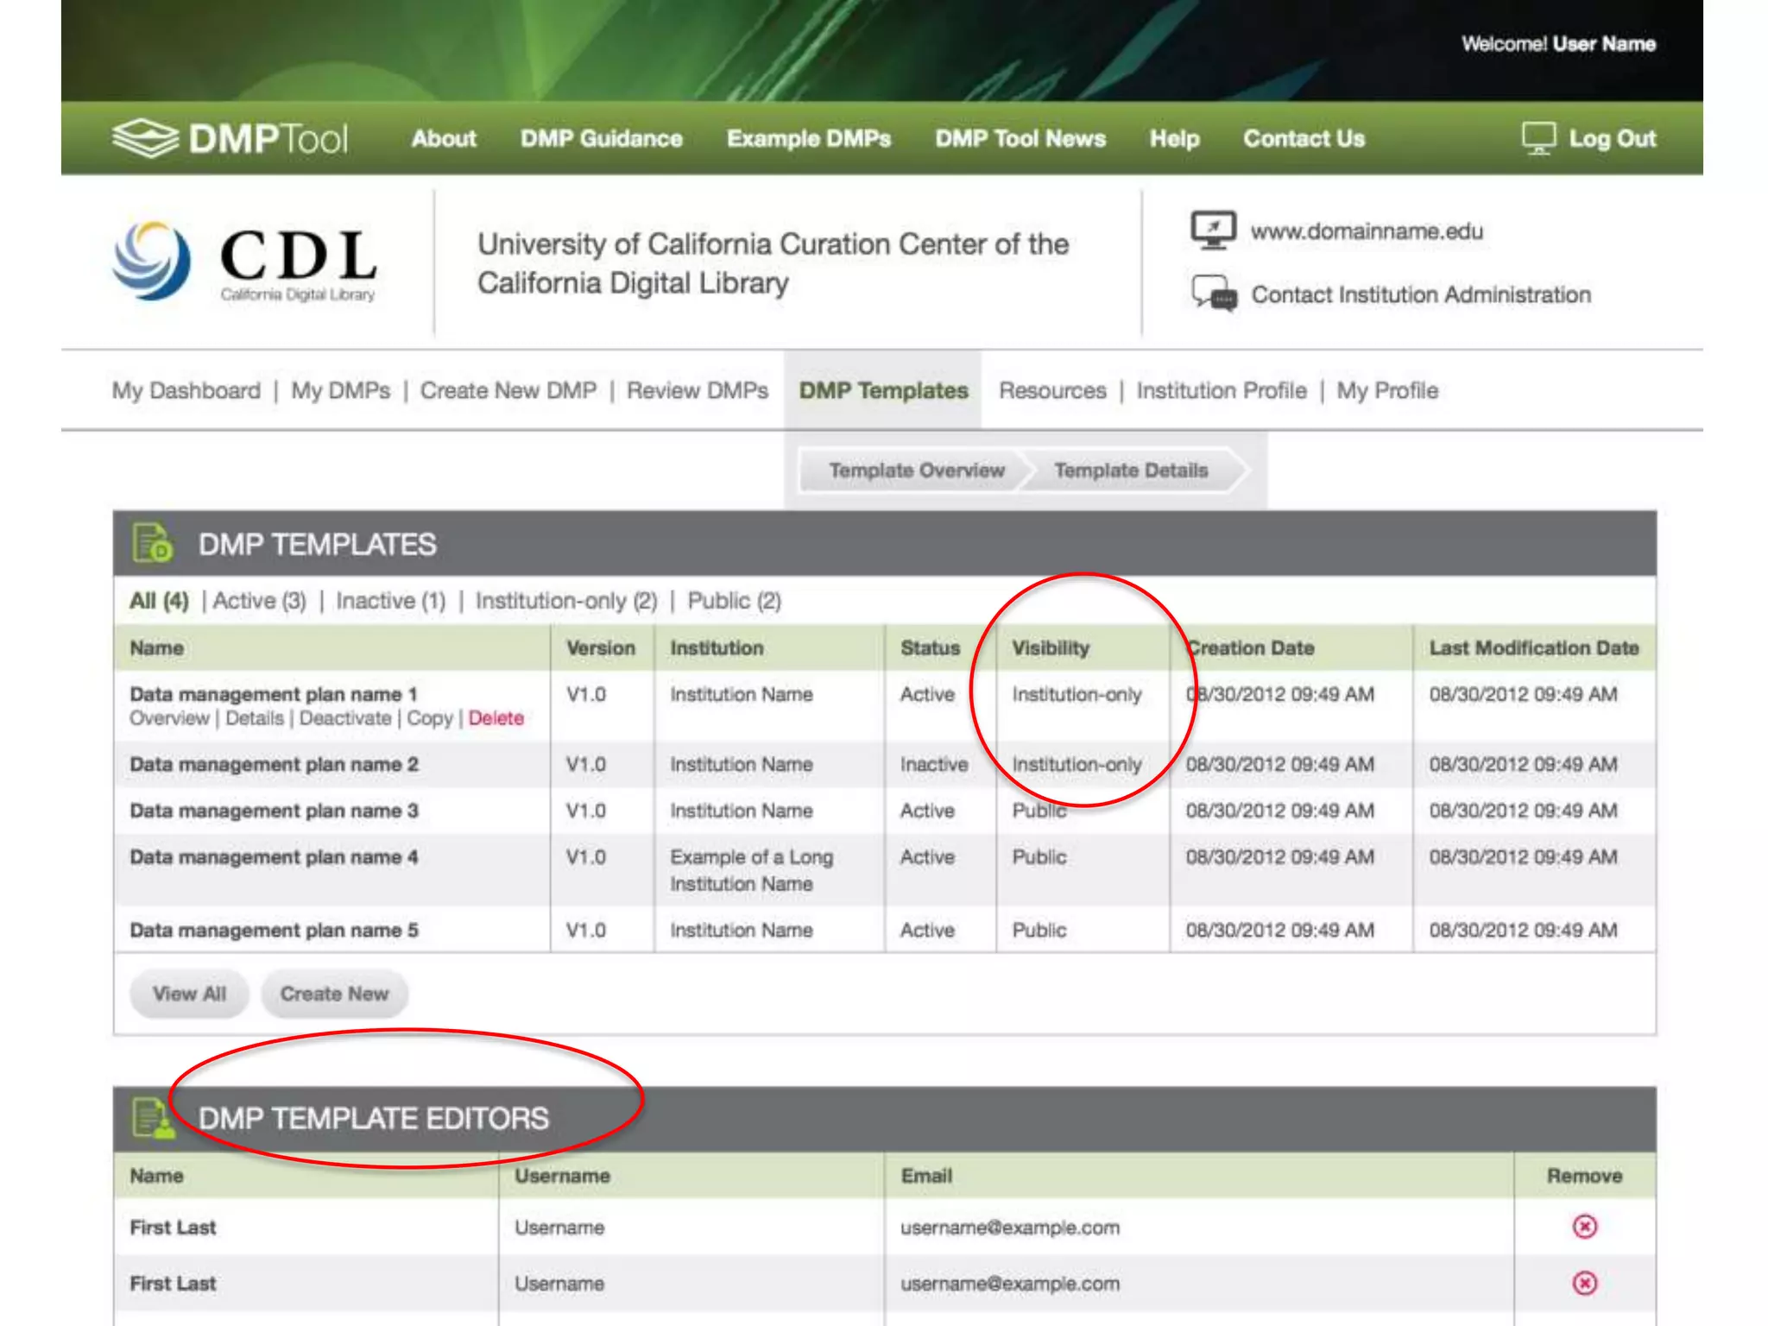Click the contact administration chat icon

pos(1213,294)
